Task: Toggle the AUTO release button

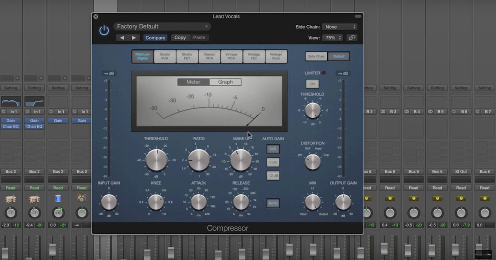Action: [273, 203]
